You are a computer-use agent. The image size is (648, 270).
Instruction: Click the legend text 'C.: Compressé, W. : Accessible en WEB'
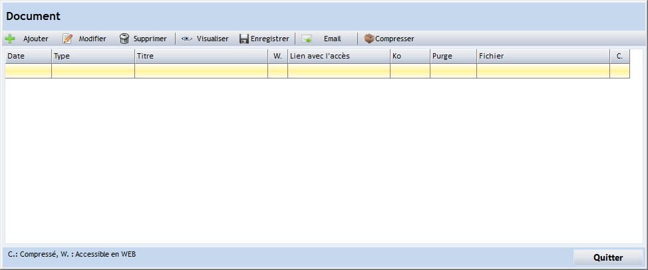[72, 254]
